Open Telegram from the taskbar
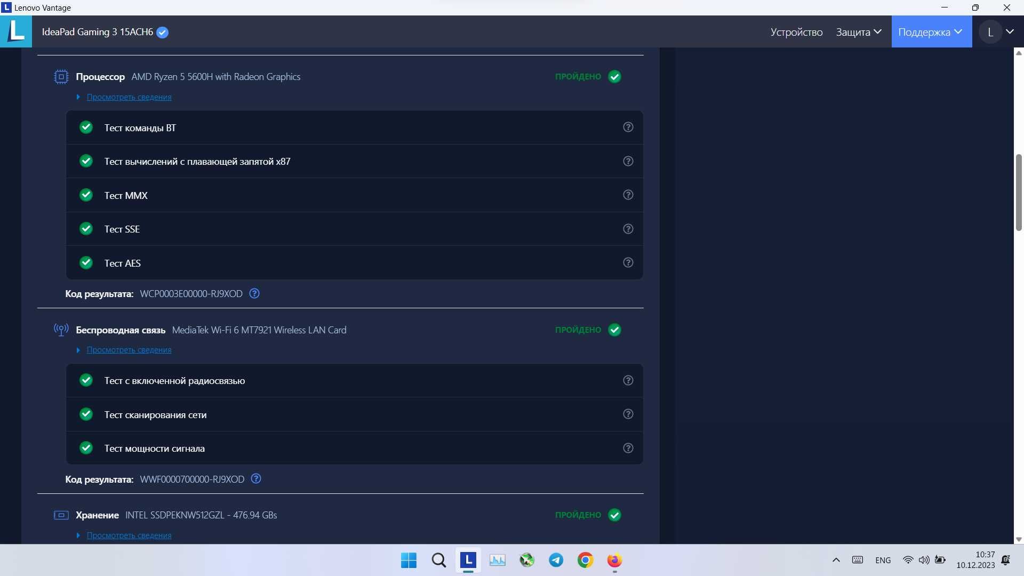1024x576 pixels. click(556, 561)
